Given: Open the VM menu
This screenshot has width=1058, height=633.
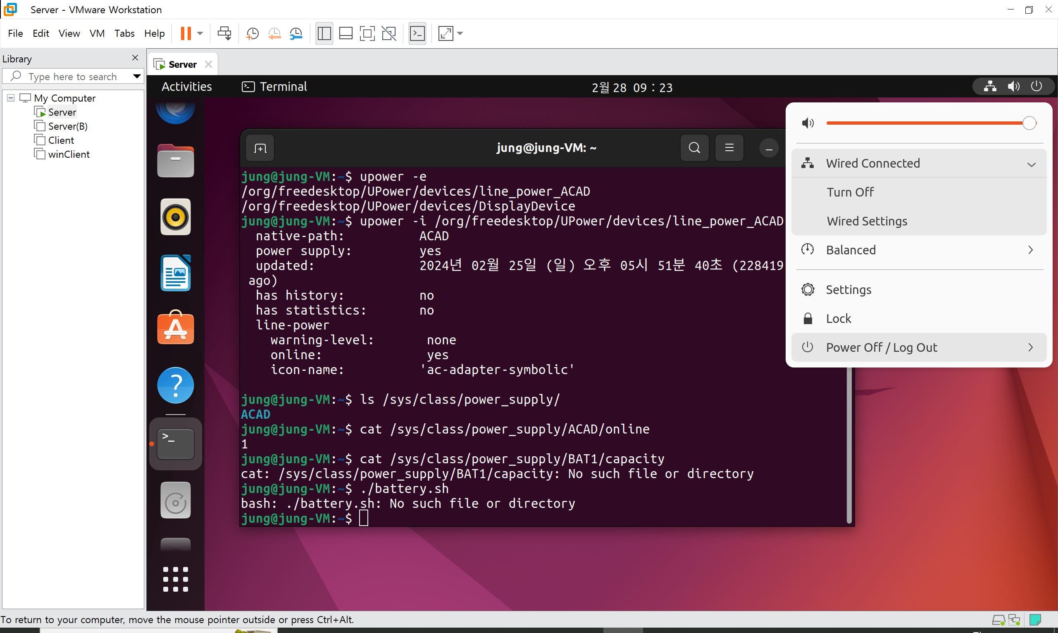Looking at the screenshot, I should [97, 33].
